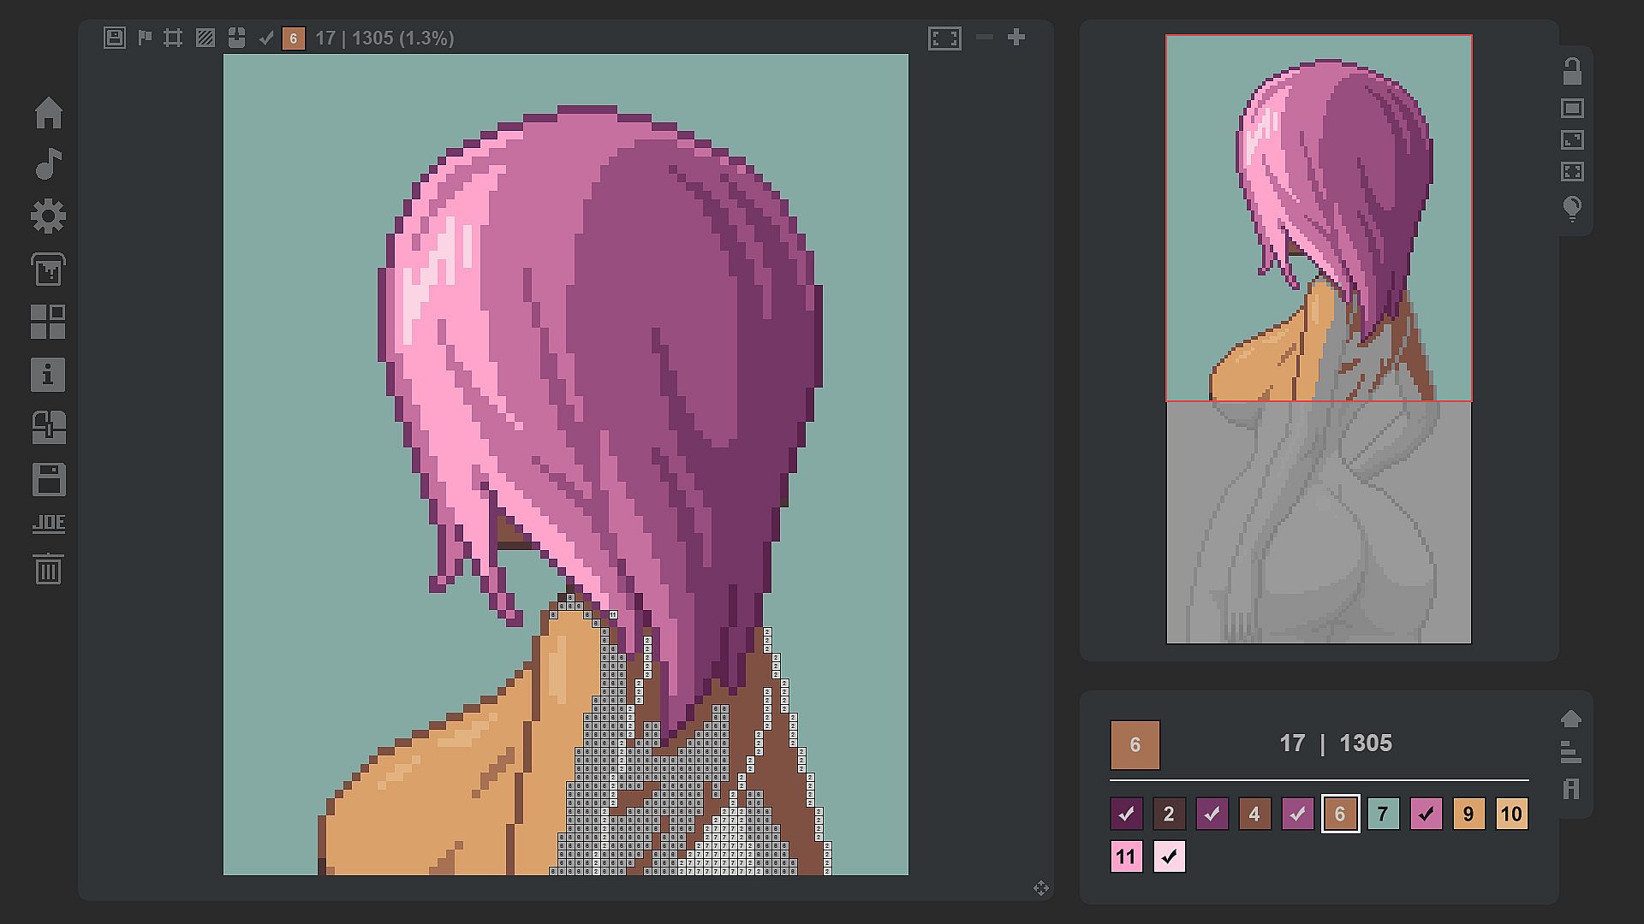
Task: Select color 7 in the palette
Action: 1383,814
